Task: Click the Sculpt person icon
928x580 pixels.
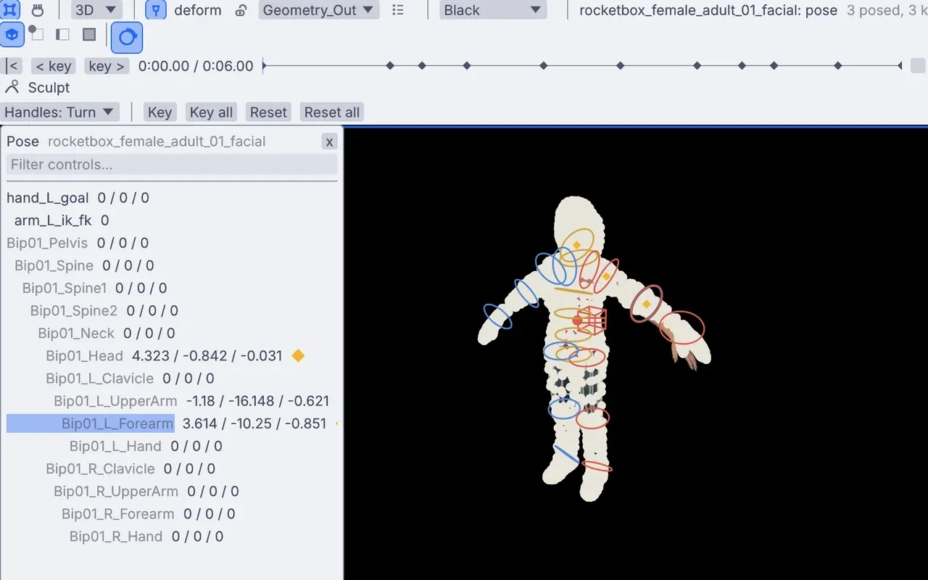Action: 12,88
